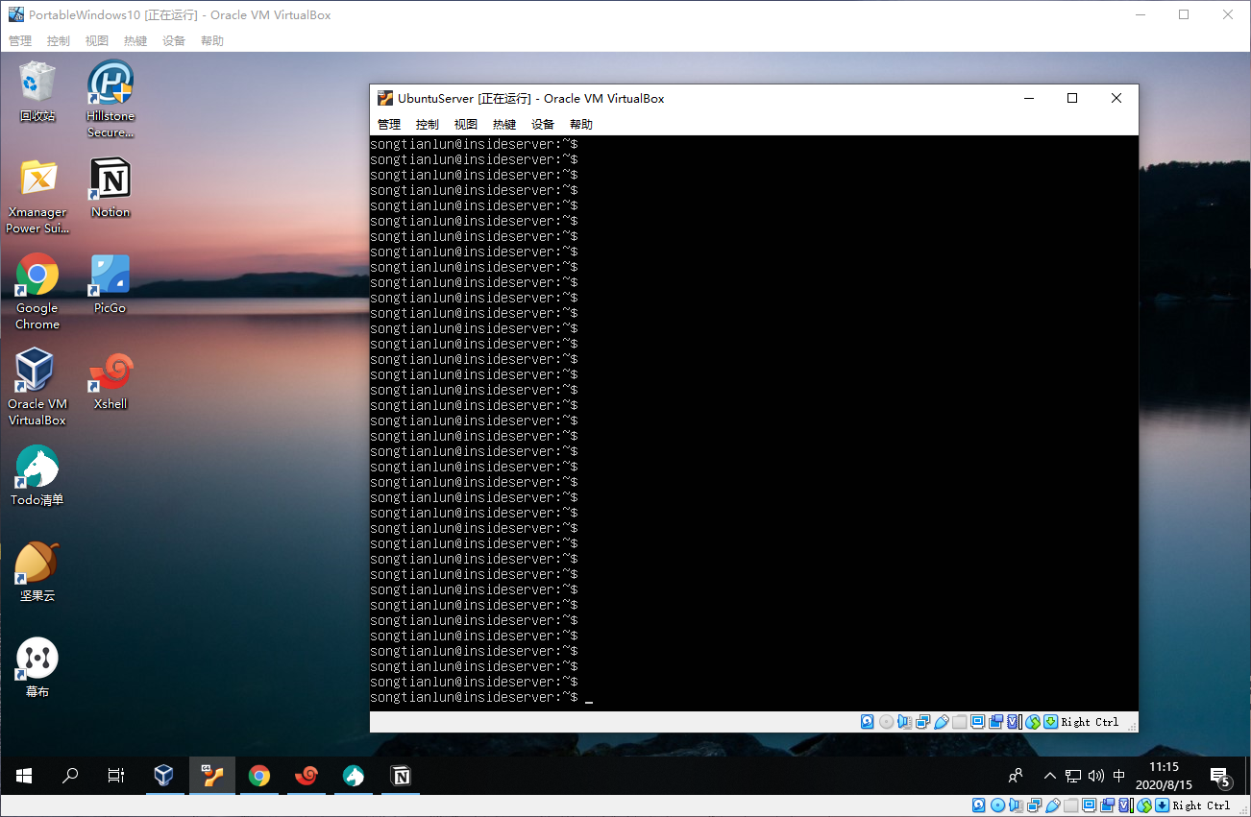Open volume icon in system tray
Viewport: 1251px width, 817px height.
pos(1095,776)
